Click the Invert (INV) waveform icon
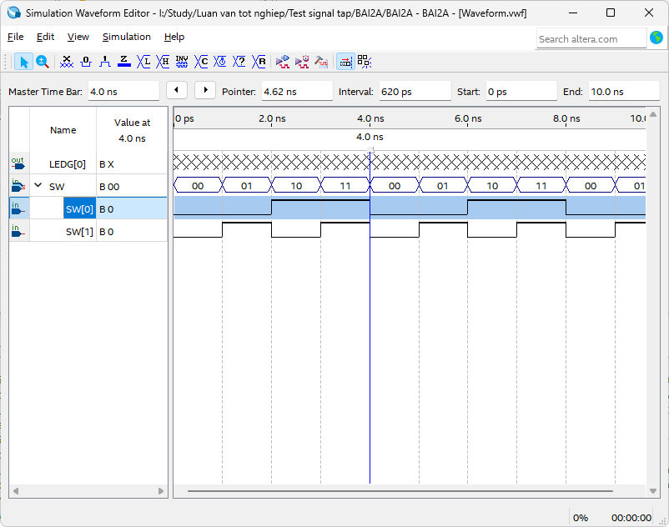Viewport: 669px width, 527px height. (x=182, y=62)
